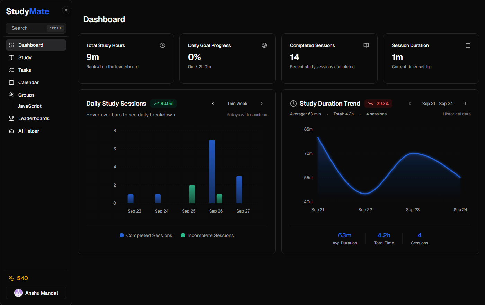Open the Dashboard menu item
The image size is (485, 305).
pyautogui.click(x=30, y=45)
